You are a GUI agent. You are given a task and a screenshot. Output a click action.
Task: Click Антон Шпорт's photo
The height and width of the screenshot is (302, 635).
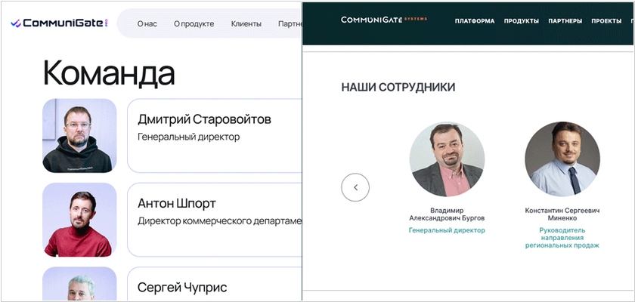[79, 220]
